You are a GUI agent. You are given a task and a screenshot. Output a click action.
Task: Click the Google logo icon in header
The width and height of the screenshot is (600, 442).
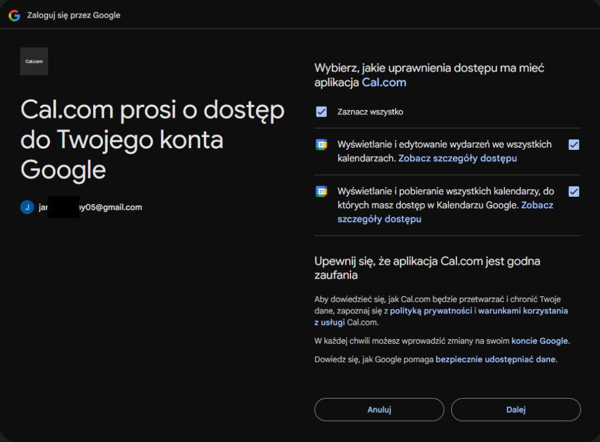coord(15,15)
